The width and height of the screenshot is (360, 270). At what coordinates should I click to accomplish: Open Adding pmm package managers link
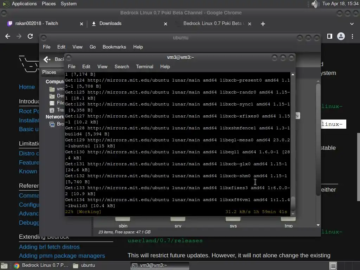pos(62,256)
